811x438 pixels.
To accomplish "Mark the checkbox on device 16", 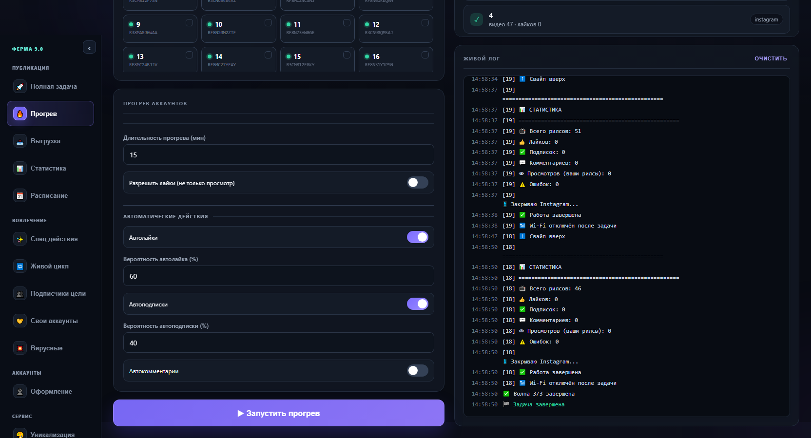I will click(425, 55).
